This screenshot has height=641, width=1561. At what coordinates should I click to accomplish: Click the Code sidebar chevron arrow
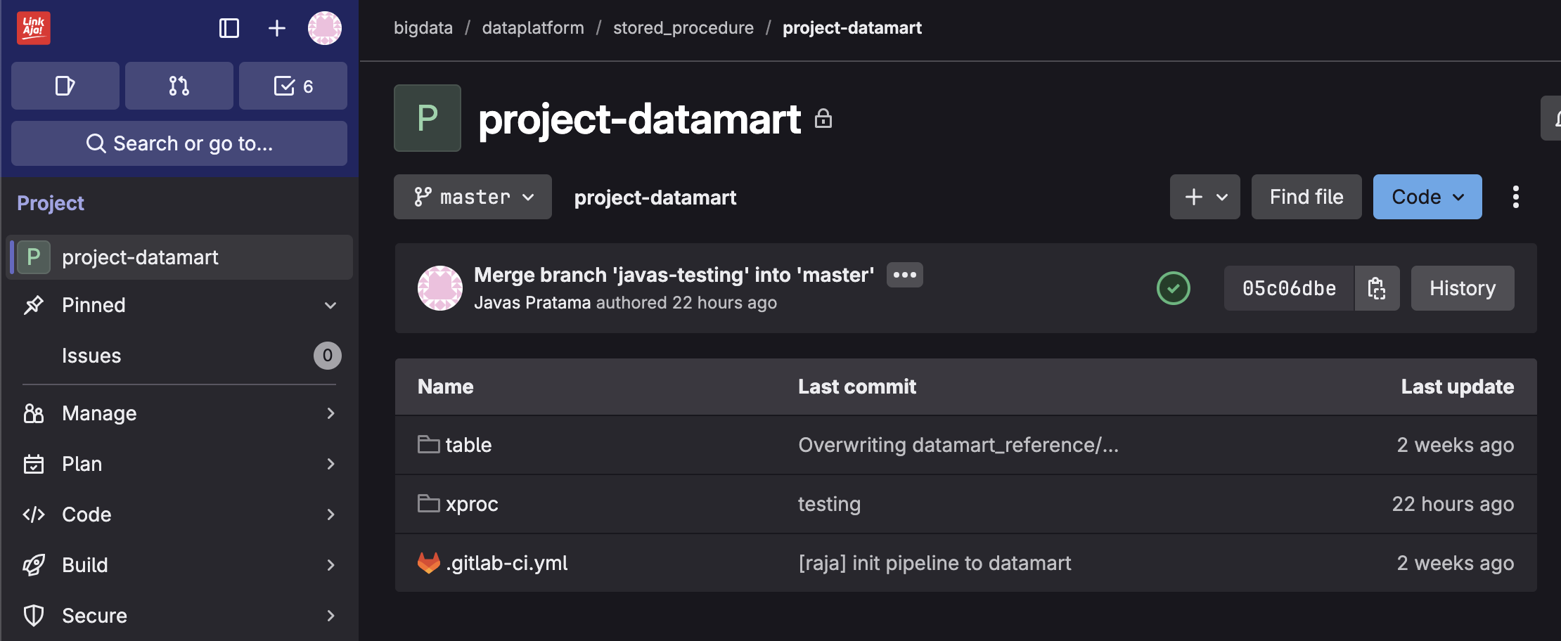pyautogui.click(x=330, y=514)
